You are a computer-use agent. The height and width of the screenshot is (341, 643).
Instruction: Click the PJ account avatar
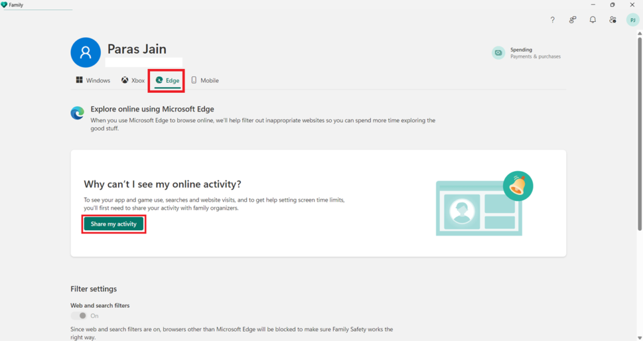(x=633, y=19)
